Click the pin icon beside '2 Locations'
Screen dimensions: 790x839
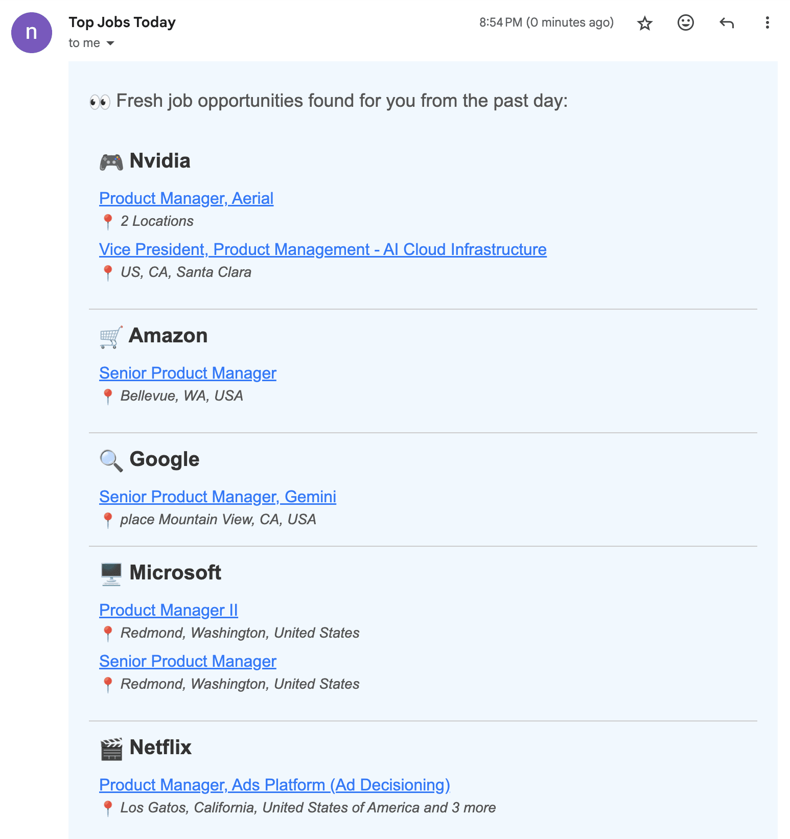107,222
